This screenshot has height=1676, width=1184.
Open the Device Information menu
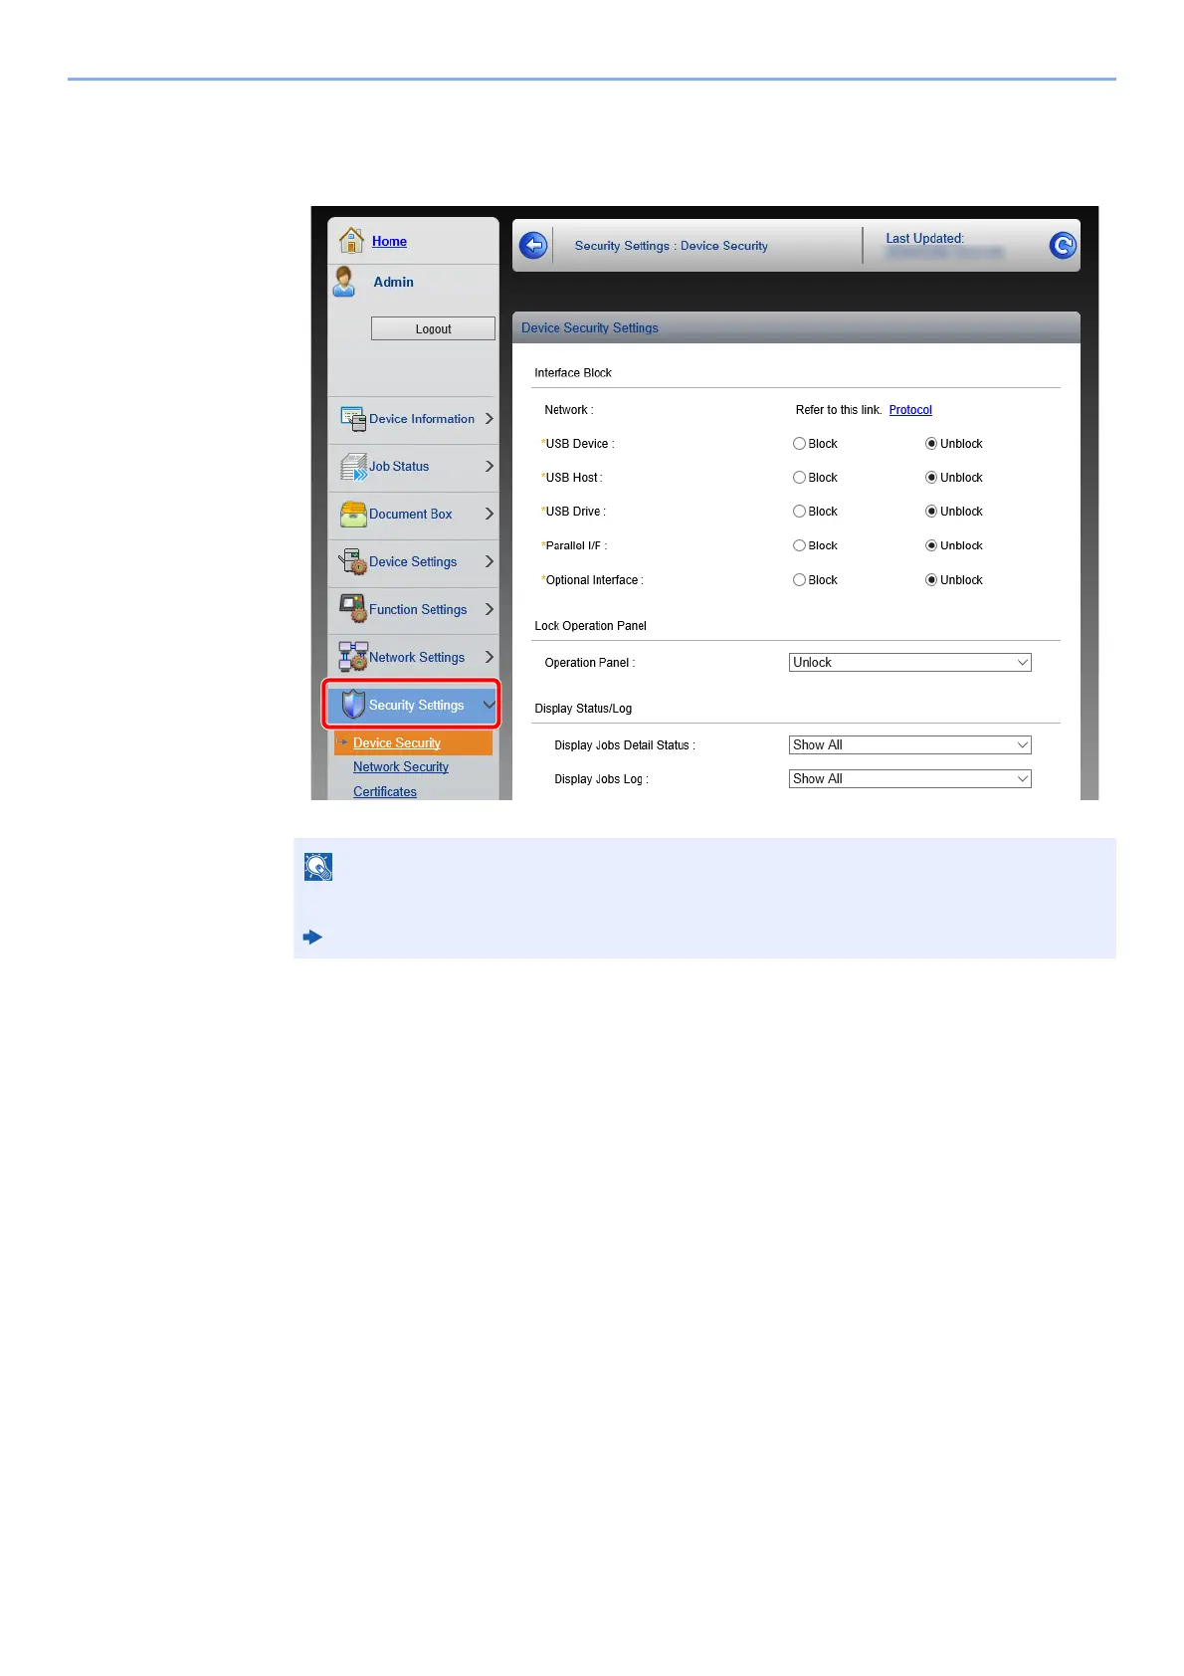(x=413, y=419)
